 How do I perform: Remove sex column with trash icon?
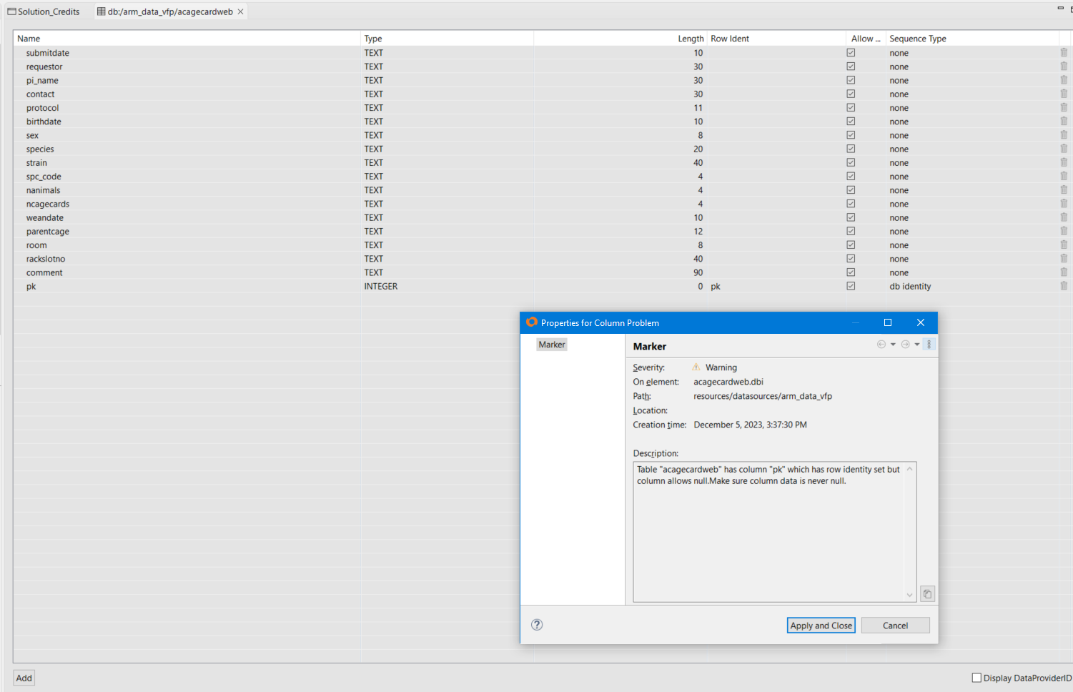1064,135
